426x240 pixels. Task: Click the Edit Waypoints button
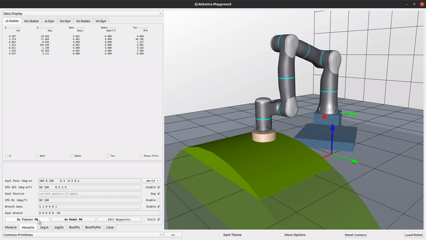pyautogui.click(x=119, y=219)
